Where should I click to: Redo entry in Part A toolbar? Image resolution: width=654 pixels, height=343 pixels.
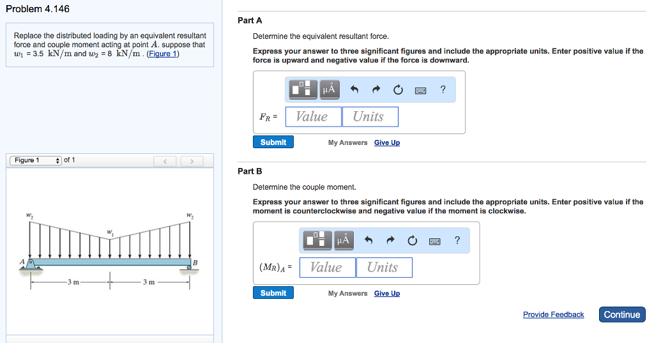(x=377, y=90)
